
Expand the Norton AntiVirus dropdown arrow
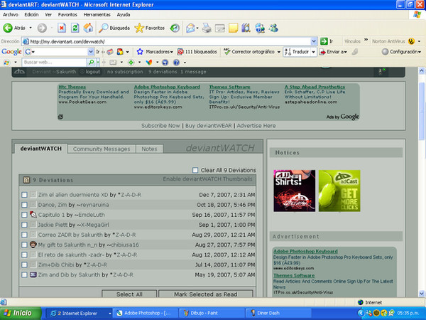[x=419, y=41]
